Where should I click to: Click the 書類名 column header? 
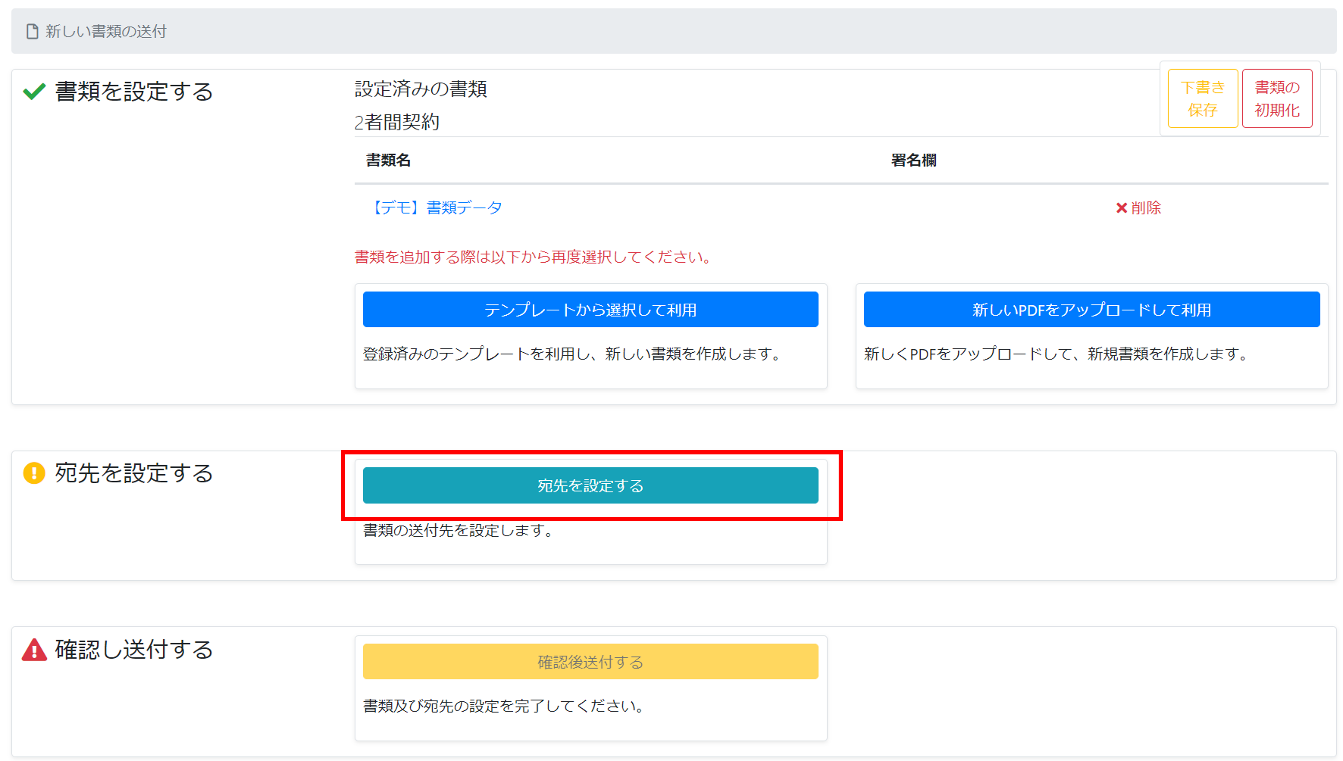388,160
